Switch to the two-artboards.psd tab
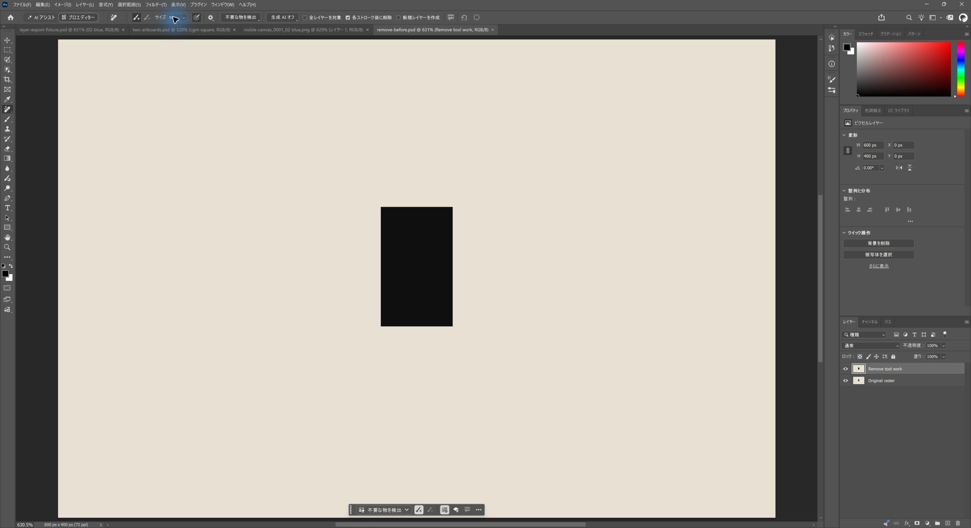Viewport: 971px width, 528px height. (x=181, y=30)
